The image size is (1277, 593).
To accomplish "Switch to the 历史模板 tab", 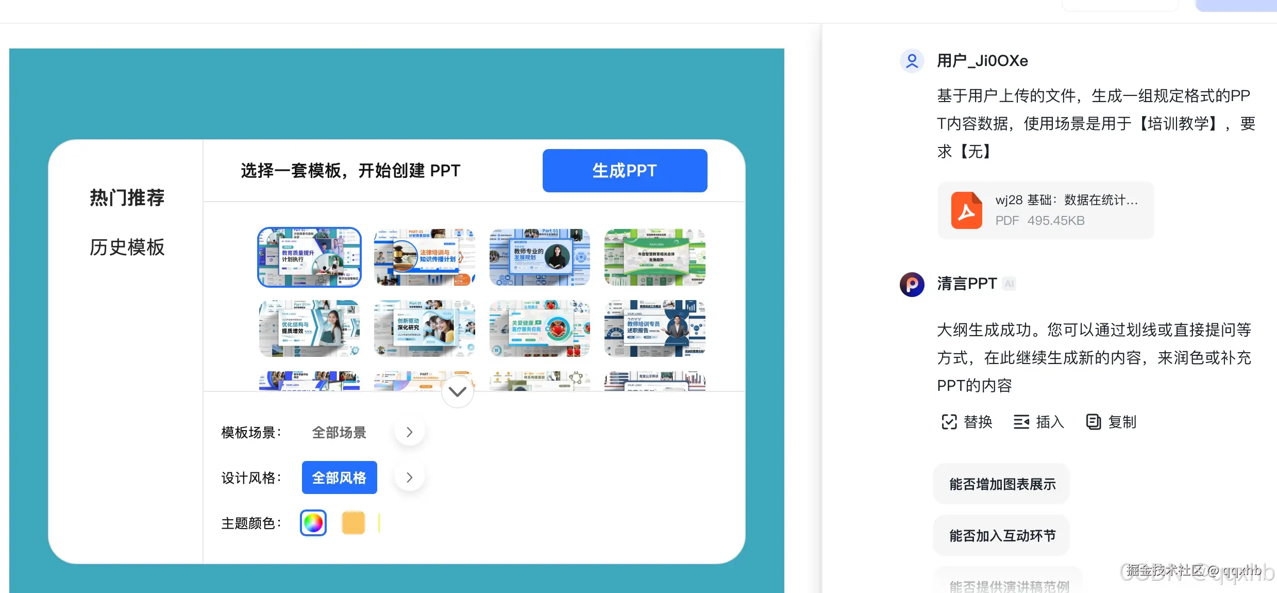I will [x=127, y=248].
